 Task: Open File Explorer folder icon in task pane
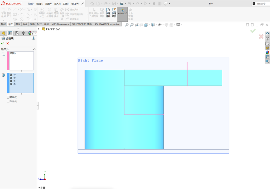click(x=267, y=43)
